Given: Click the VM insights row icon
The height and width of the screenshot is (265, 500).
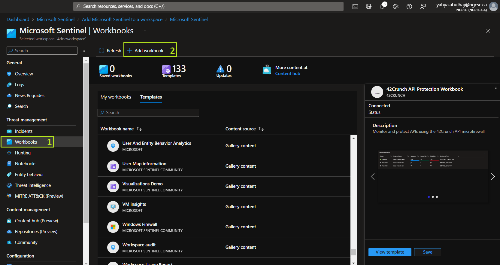Looking at the screenshot, I should (113, 207).
